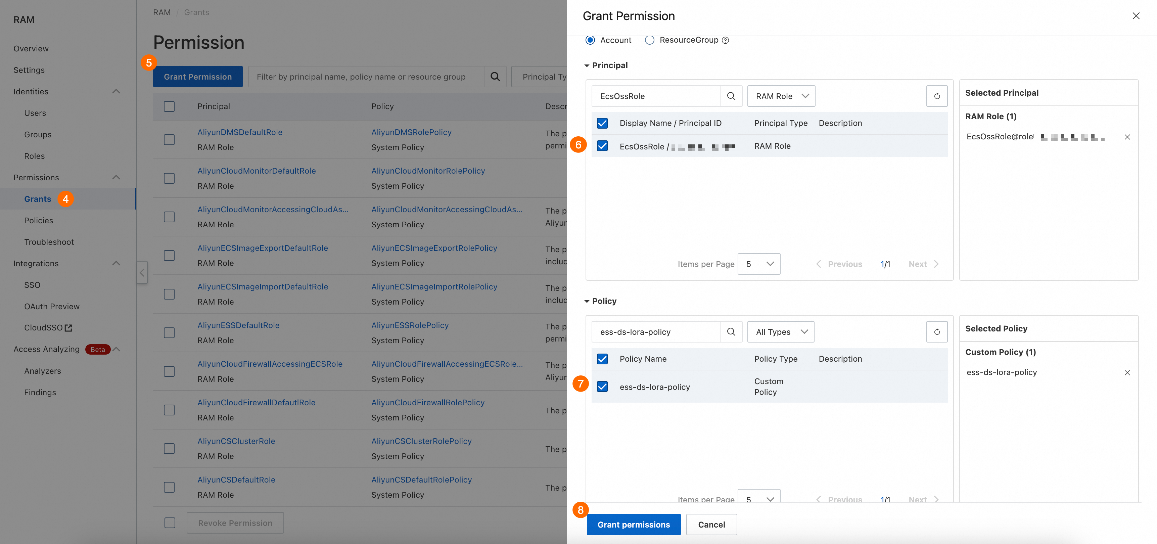Click the ResourceGroup help question icon

pos(725,40)
